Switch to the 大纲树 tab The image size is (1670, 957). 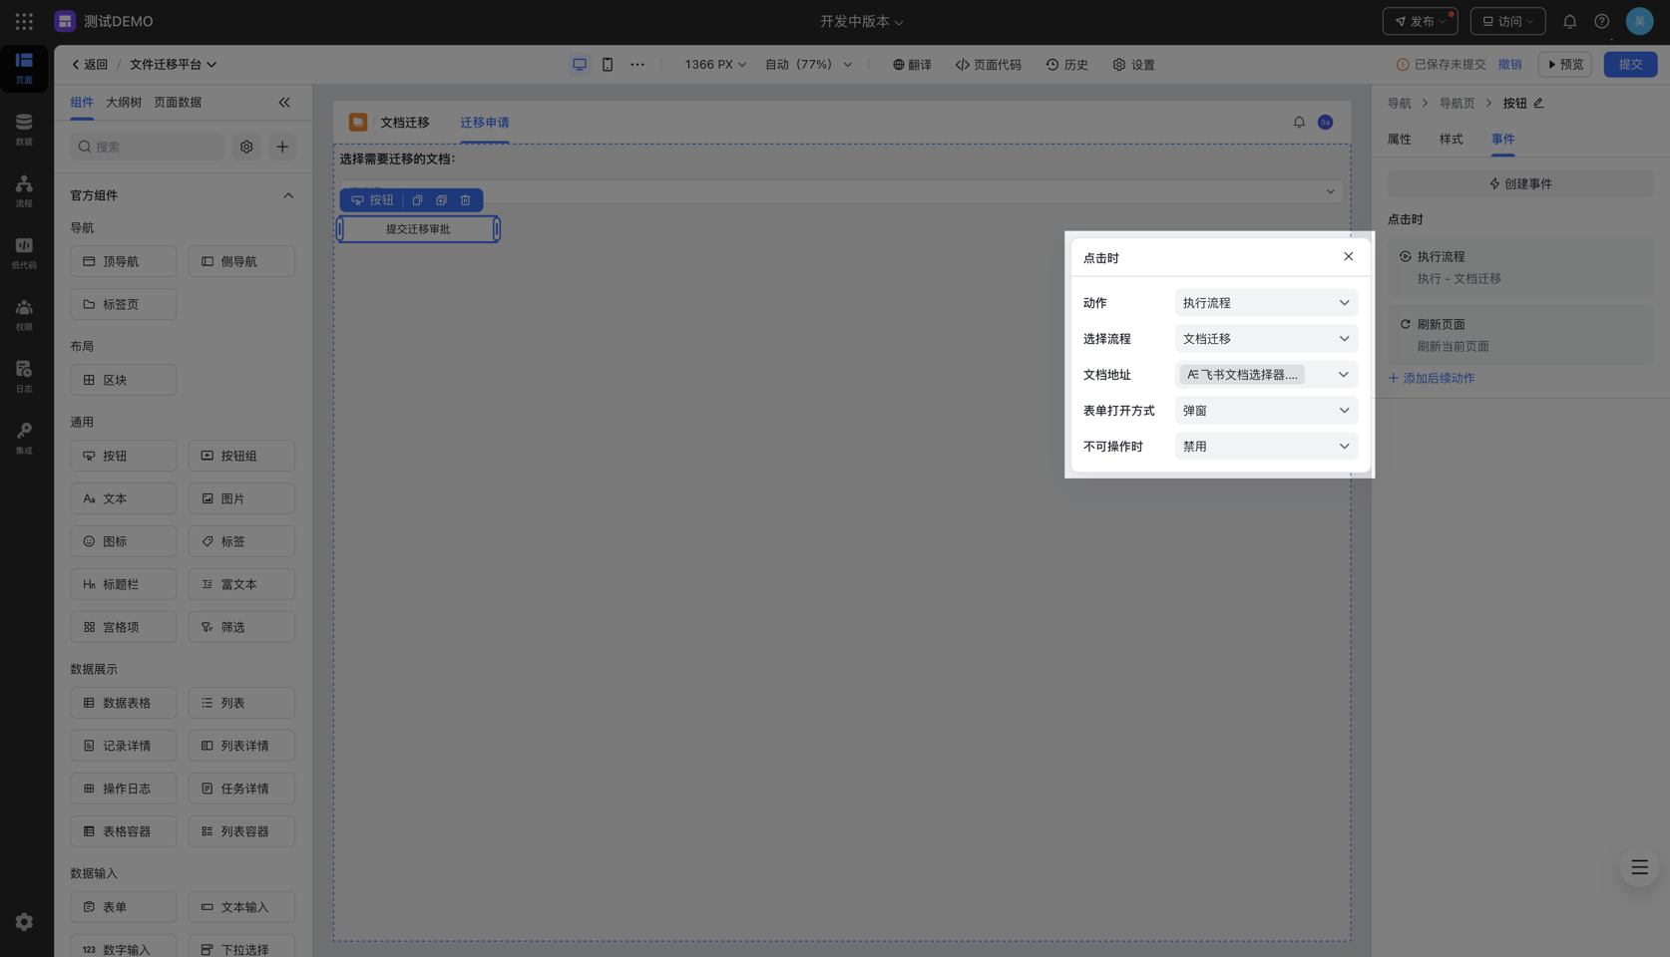[x=124, y=102]
